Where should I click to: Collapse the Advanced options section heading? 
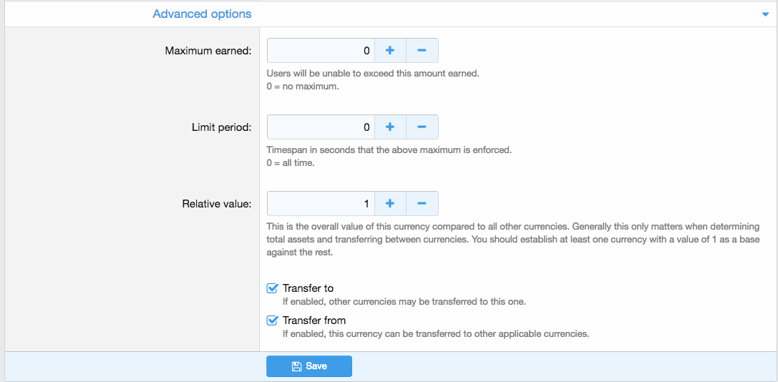point(202,14)
